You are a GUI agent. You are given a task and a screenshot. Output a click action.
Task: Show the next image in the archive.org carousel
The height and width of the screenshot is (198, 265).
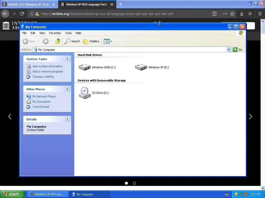[251, 117]
